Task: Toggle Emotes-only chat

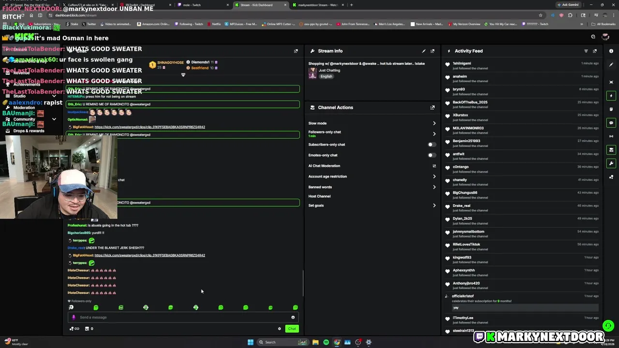Action: tap(431, 155)
